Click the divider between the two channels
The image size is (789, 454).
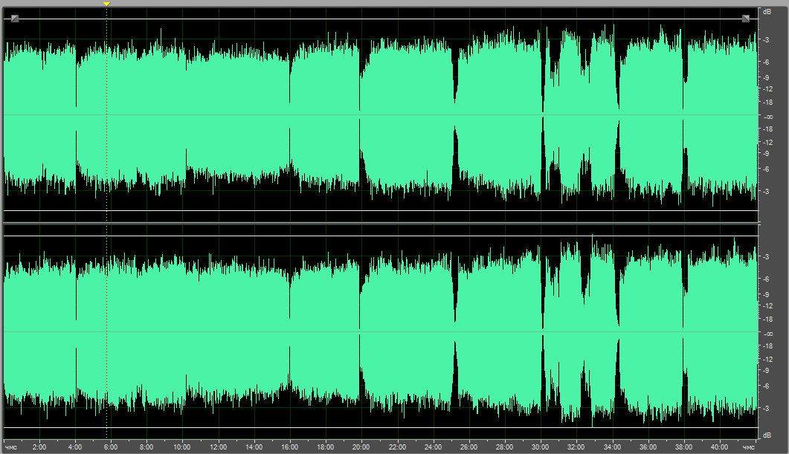(x=379, y=223)
